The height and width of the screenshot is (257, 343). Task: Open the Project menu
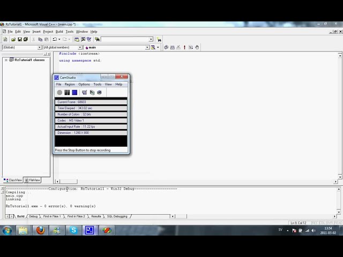tap(48, 32)
